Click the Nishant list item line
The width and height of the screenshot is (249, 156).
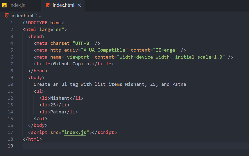pos(61,98)
